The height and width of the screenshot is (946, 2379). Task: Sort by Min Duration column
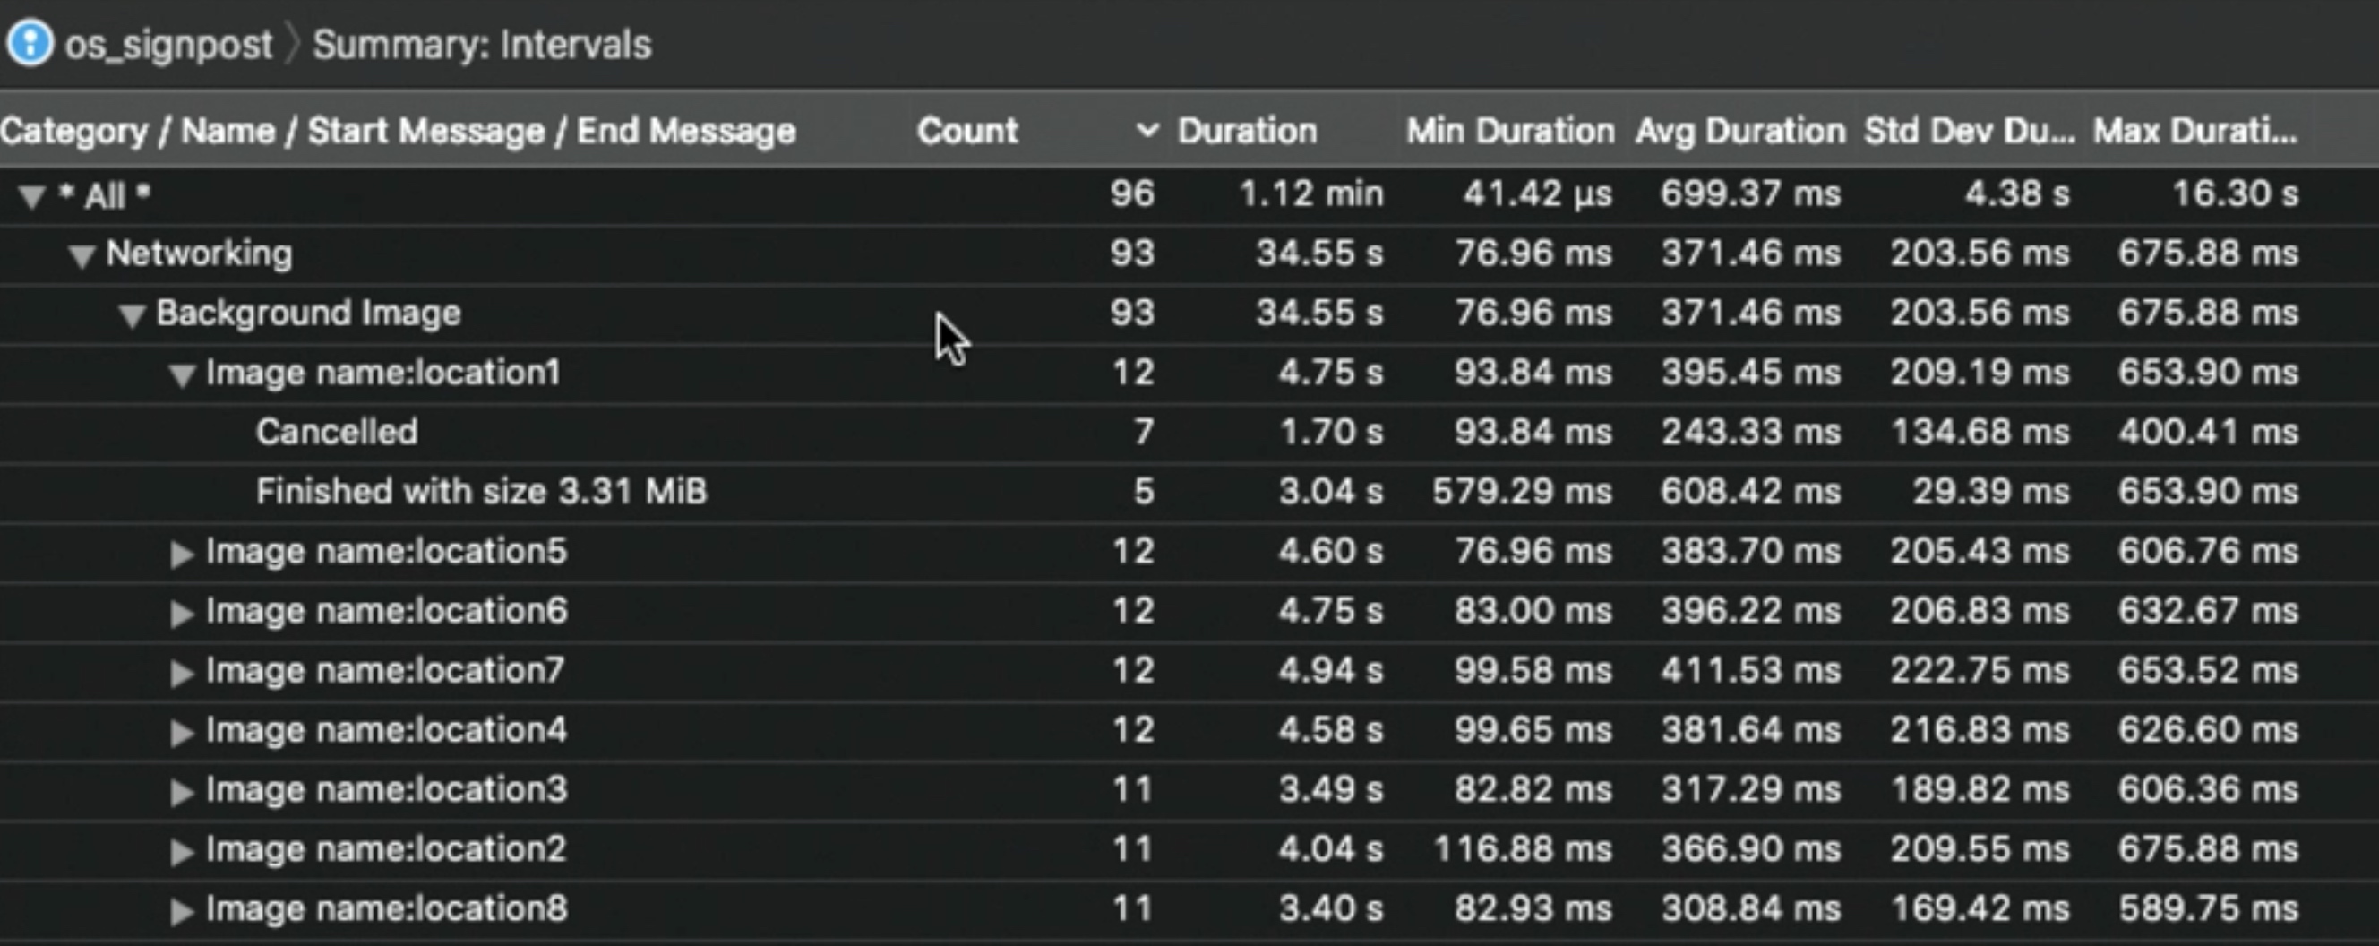click(1509, 131)
